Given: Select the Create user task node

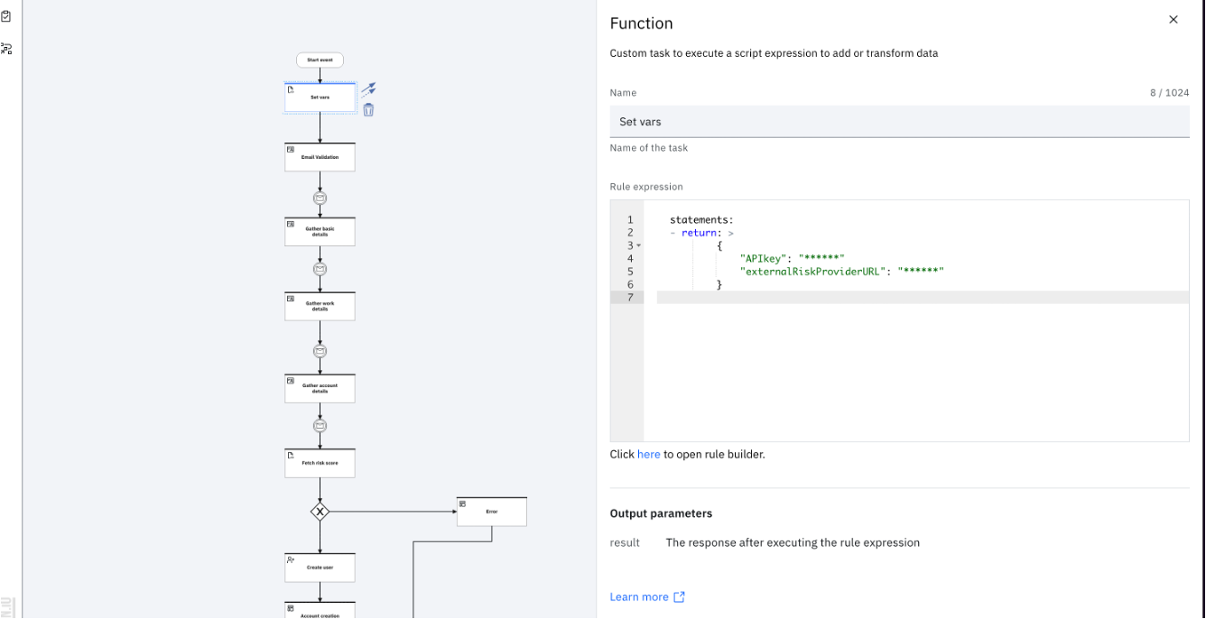Looking at the screenshot, I should pos(320,568).
